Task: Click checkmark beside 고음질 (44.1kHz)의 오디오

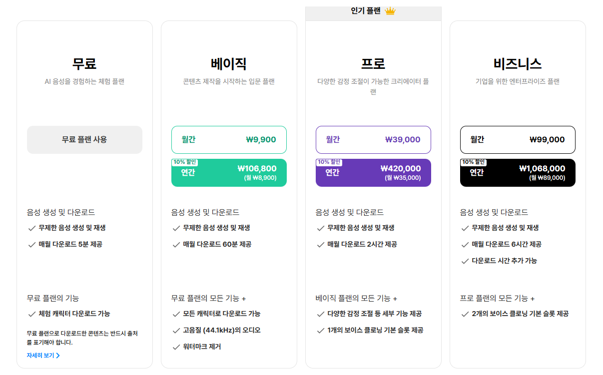Action: click(x=176, y=331)
